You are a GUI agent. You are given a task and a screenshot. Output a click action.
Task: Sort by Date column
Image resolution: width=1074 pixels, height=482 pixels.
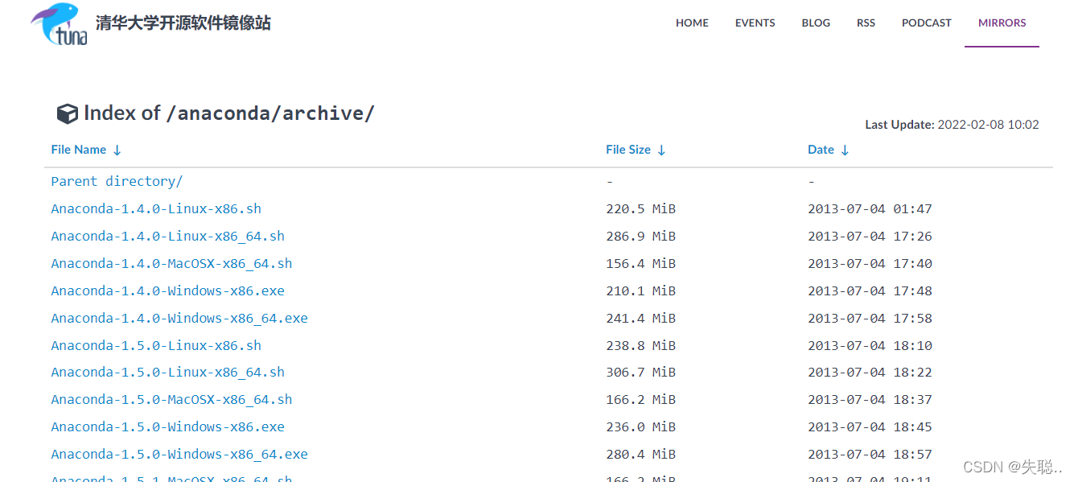point(829,150)
